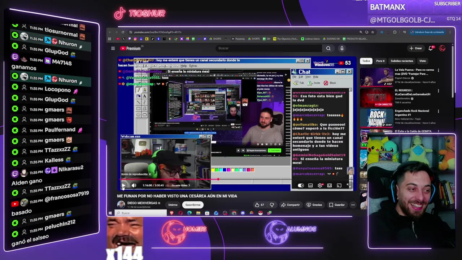
Task: Open YouTube notifications bell
Action: pyautogui.click(x=431, y=48)
